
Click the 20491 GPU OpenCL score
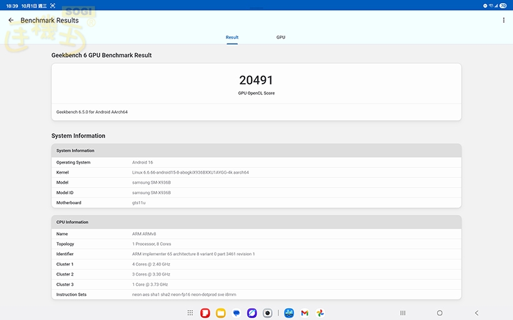256,80
